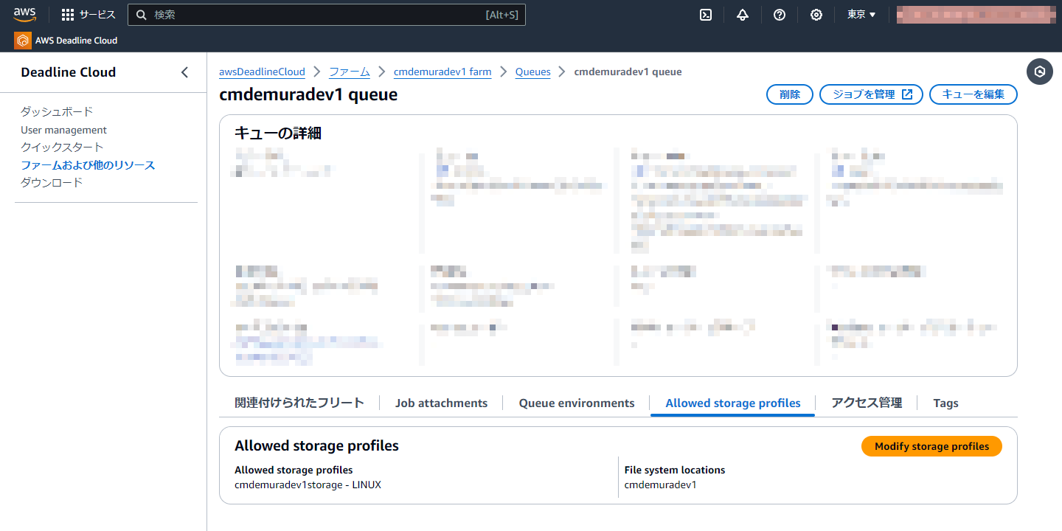This screenshot has height=531, width=1062.
Task: Go to ファーム breadcrumb
Action: click(350, 72)
